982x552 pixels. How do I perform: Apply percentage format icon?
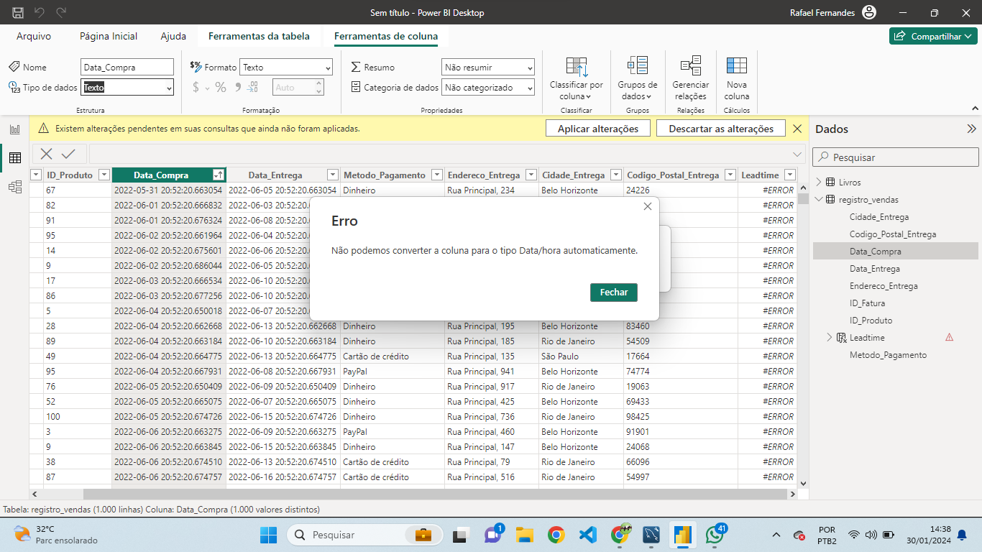(221, 88)
